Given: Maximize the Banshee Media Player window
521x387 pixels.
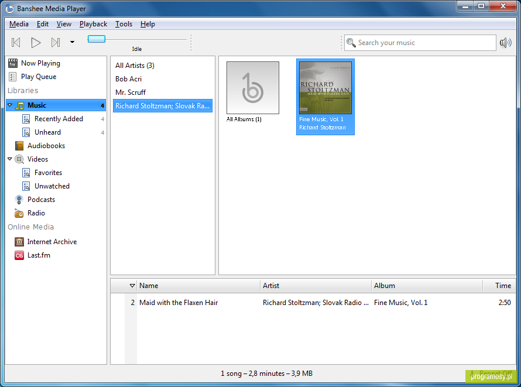Looking at the screenshot, I should [x=481, y=6].
